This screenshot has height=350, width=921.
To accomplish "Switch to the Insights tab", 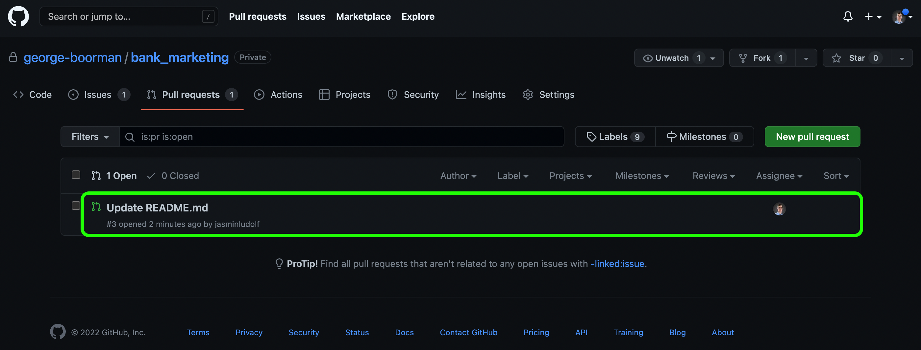I will point(481,95).
